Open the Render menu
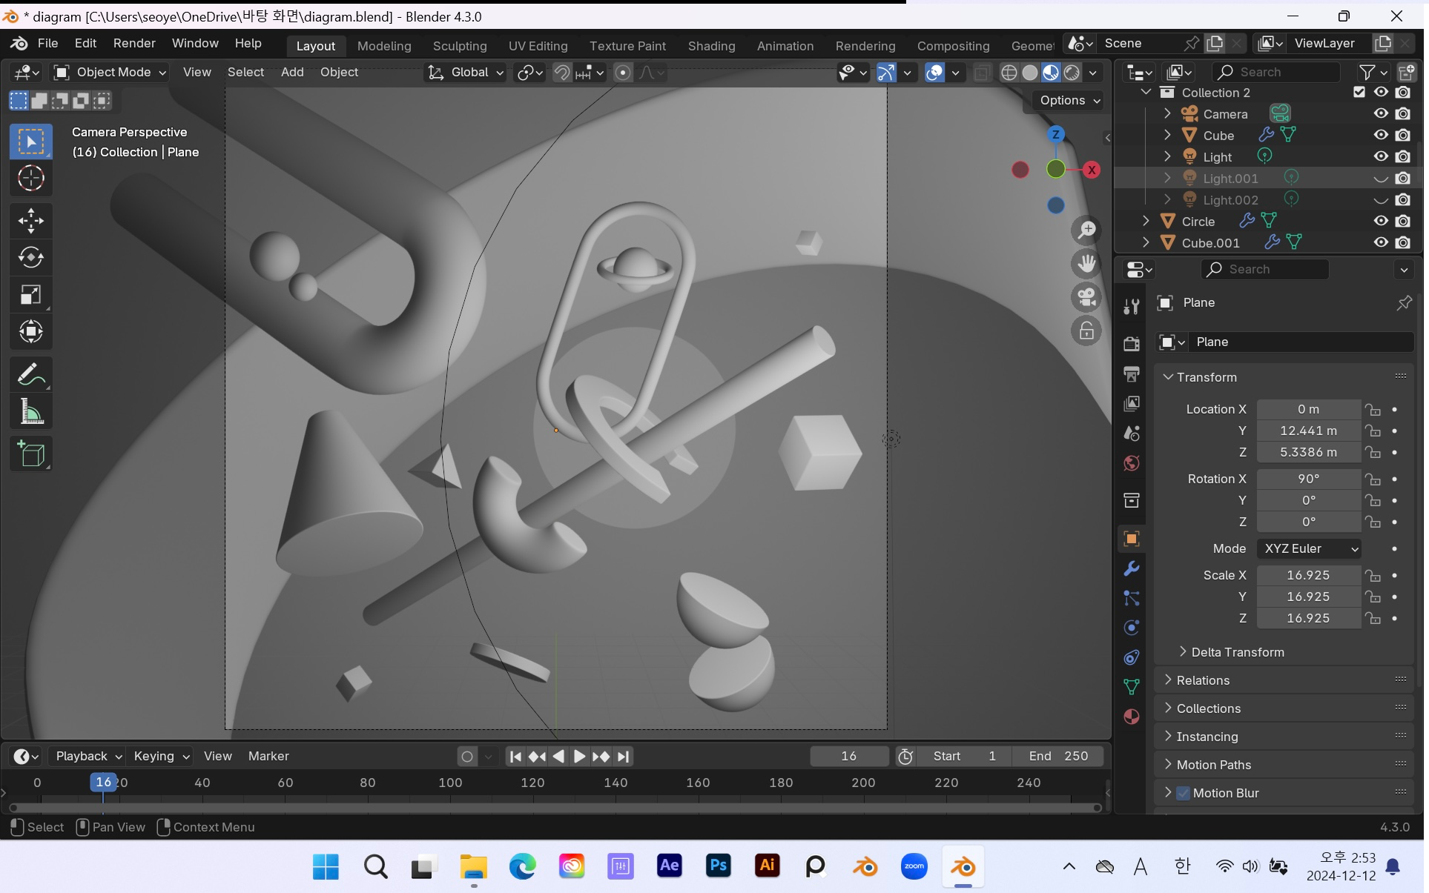 pyautogui.click(x=134, y=43)
